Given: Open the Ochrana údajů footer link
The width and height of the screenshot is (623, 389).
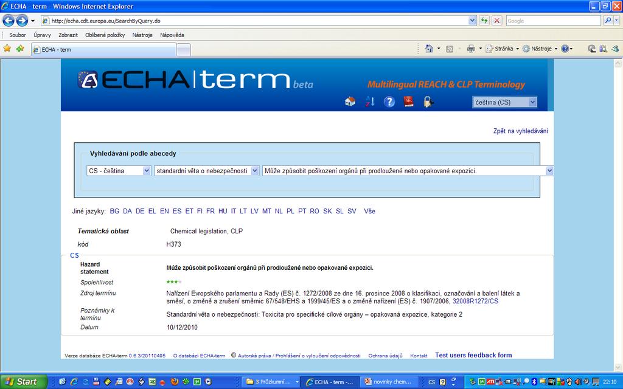Looking at the screenshot, I should tap(385, 356).
